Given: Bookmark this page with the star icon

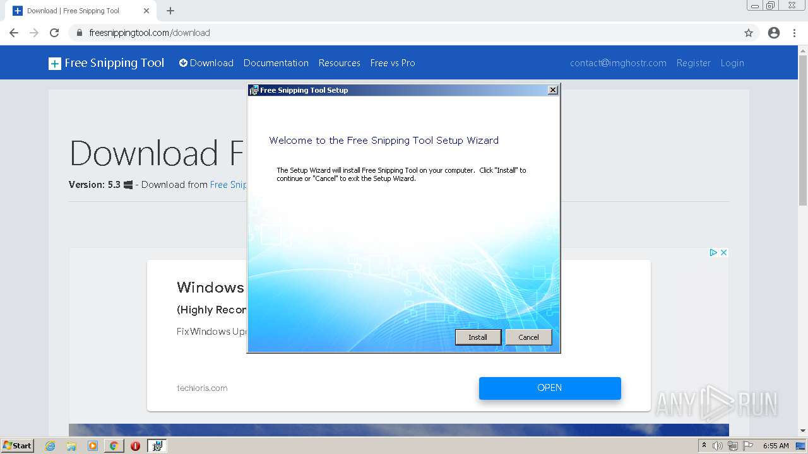Looking at the screenshot, I should point(749,33).
